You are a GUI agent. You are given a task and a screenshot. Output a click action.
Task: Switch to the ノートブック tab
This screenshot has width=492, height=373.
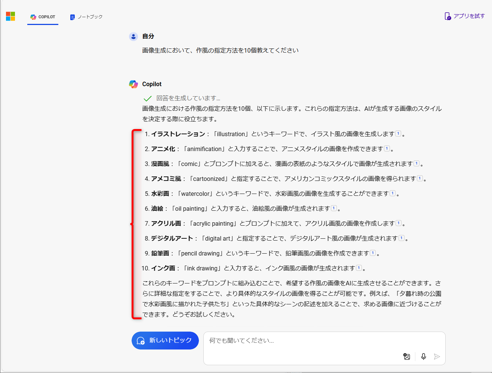point(86,17)
